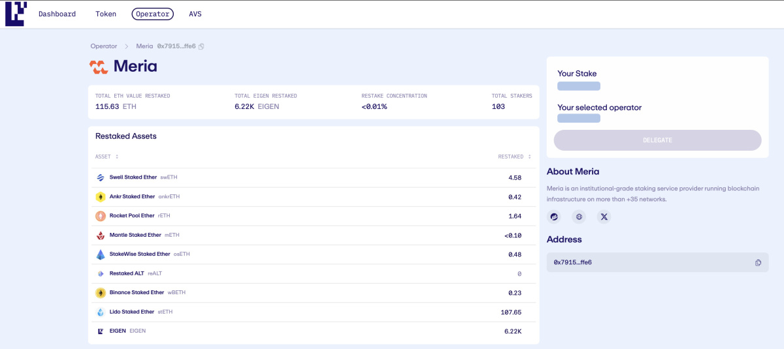Click the About Meria heading
The width and height of the screenshot is (784, 349).
(573, 172)
